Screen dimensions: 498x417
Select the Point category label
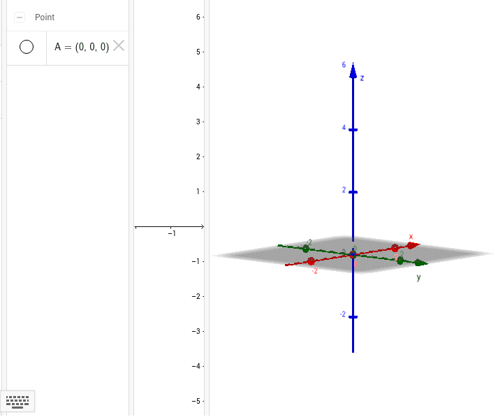click(45, 17)
